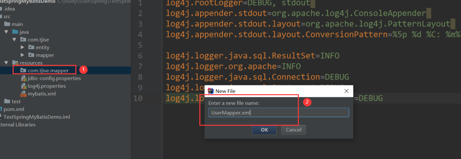Close the New File dialog
The image size is (461, 159).
[x=346, y=91]
